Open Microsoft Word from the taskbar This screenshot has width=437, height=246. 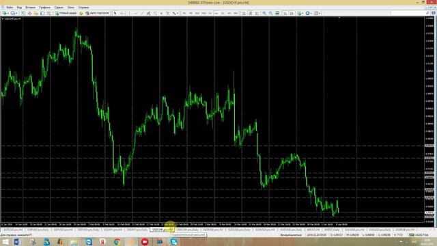[x=17, y=242]
